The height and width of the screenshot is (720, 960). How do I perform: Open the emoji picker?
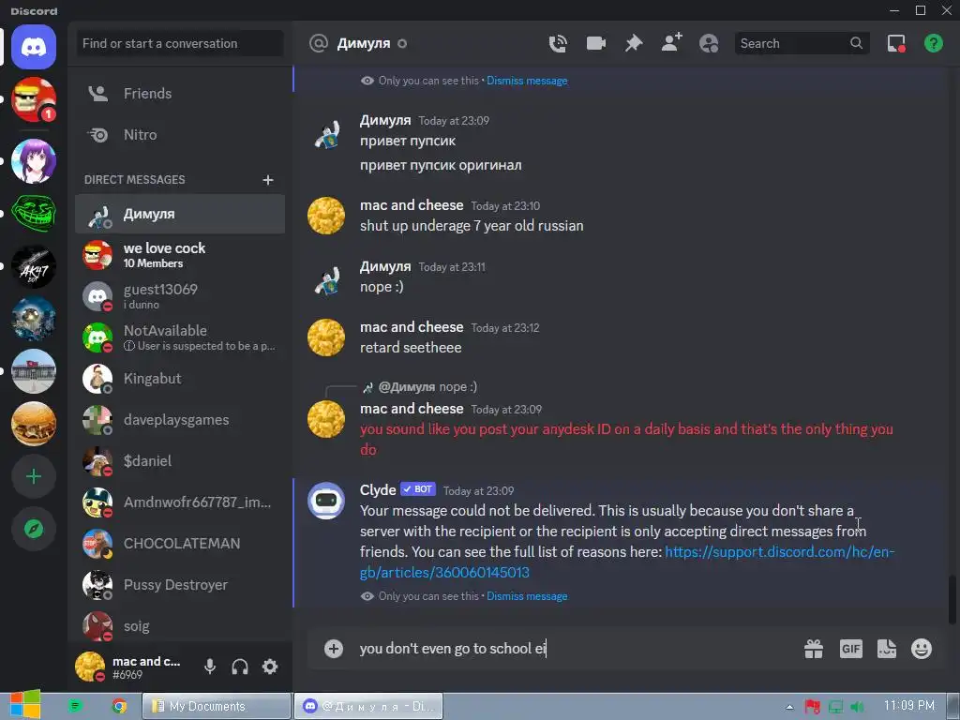coord(922,649)
